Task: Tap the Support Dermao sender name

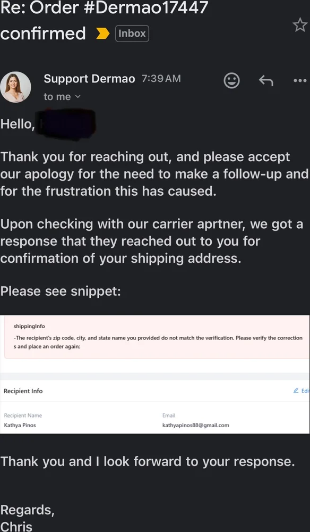Action: 89,79
